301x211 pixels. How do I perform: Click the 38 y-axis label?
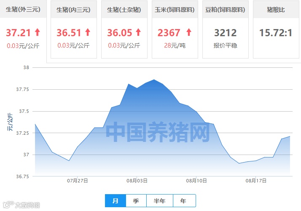tap(26, 67)
